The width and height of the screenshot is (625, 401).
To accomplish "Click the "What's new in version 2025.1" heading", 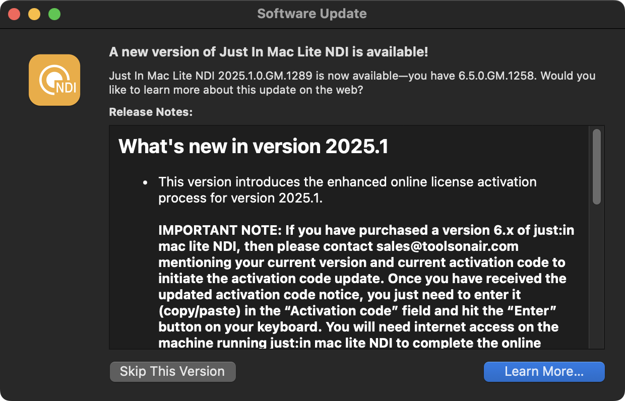I will tap(254, 146).
